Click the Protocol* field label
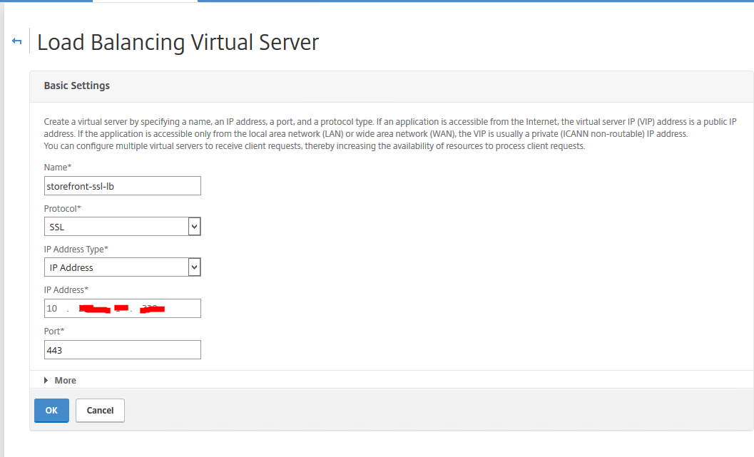754x457 pixels. click(63, 208)
